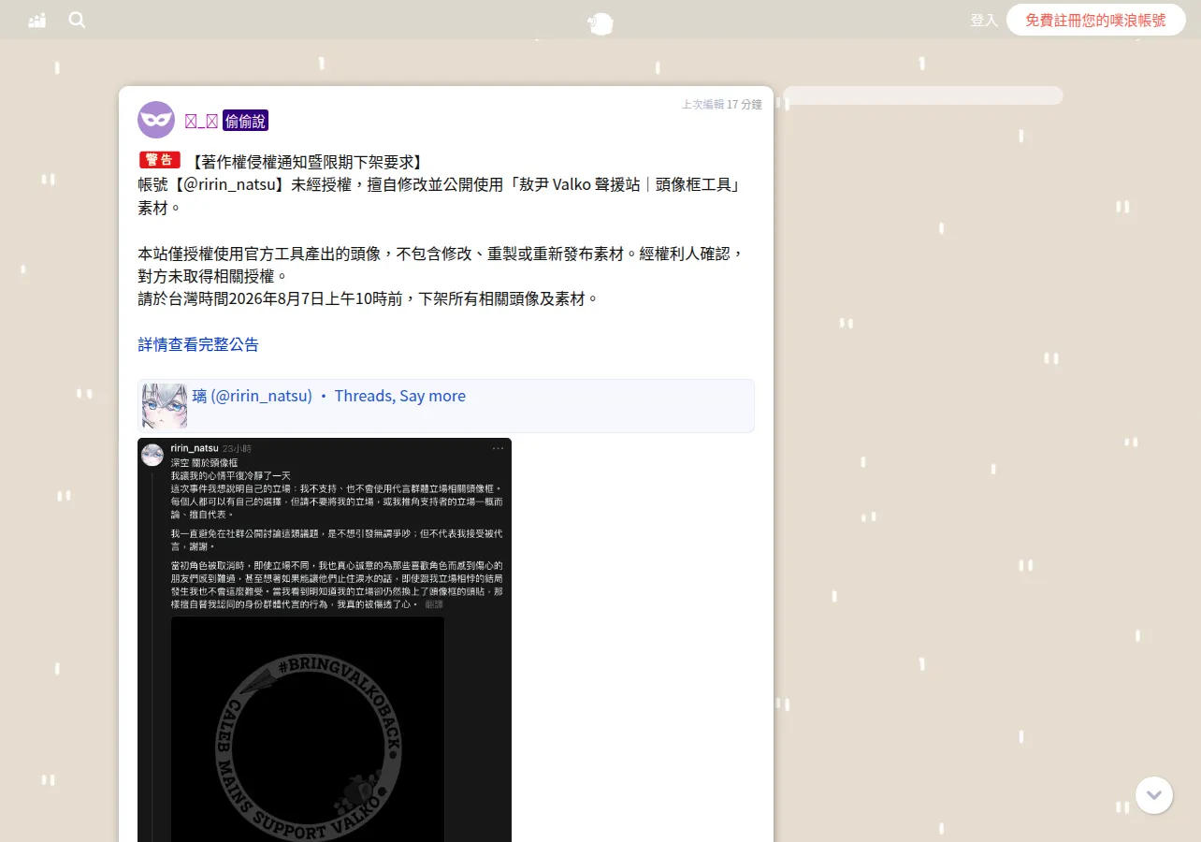The width and height of the screenshot is (1201, 842).
Task: Click the 翻譯 translate text in screenshot
Action: 434,604
